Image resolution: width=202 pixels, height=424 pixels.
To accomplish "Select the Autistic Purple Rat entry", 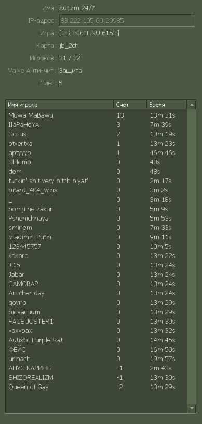I will pos(96,340).
